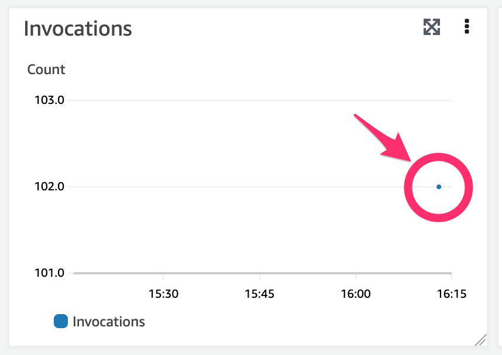Click the Count axis label
502x355 pixels.
[46, 69]
